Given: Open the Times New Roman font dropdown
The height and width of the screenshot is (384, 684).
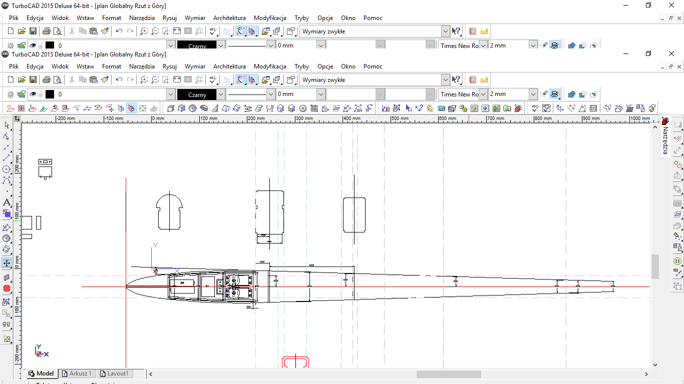Looking at the screenshot, I should (x=483, y=94).
